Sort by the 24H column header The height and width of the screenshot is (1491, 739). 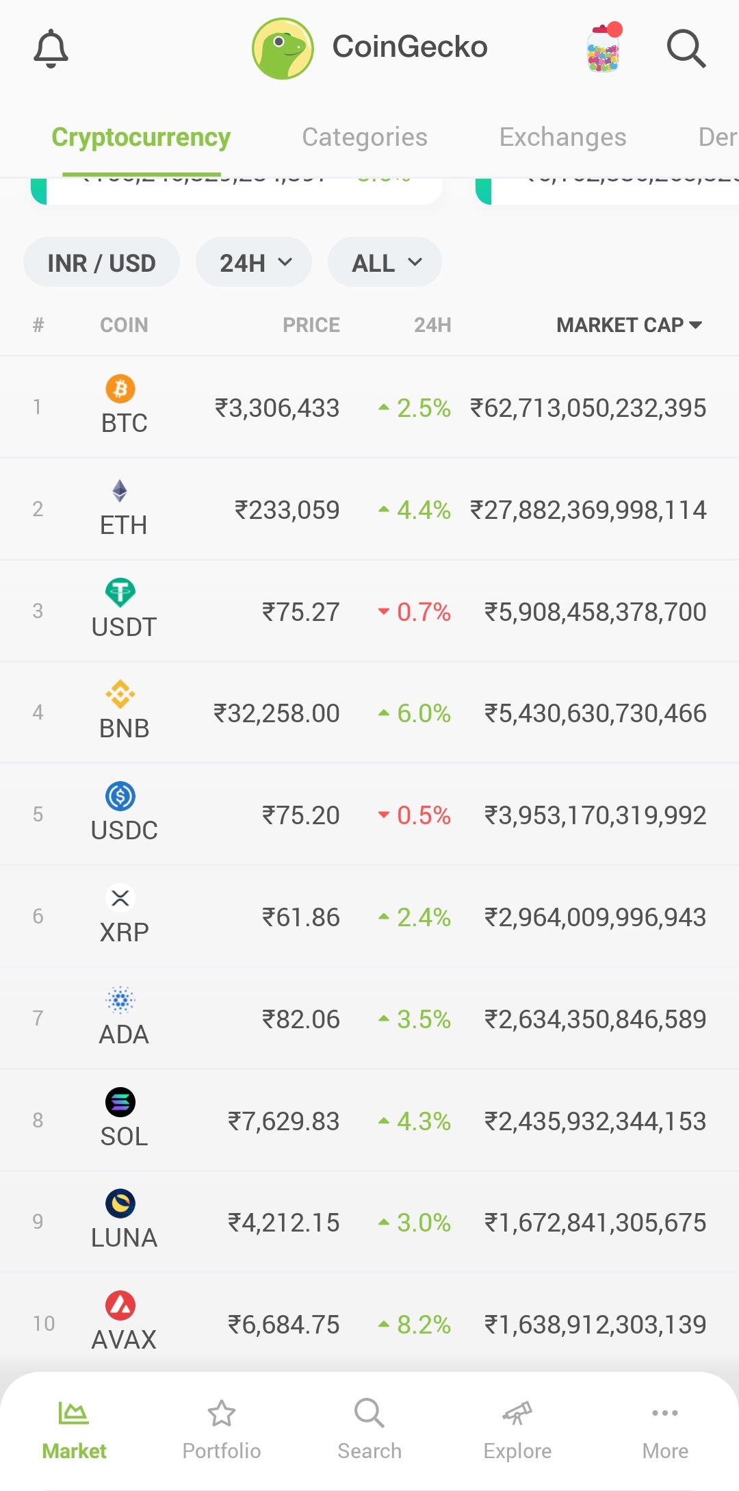pyautogui.click(x=432, y=325)
